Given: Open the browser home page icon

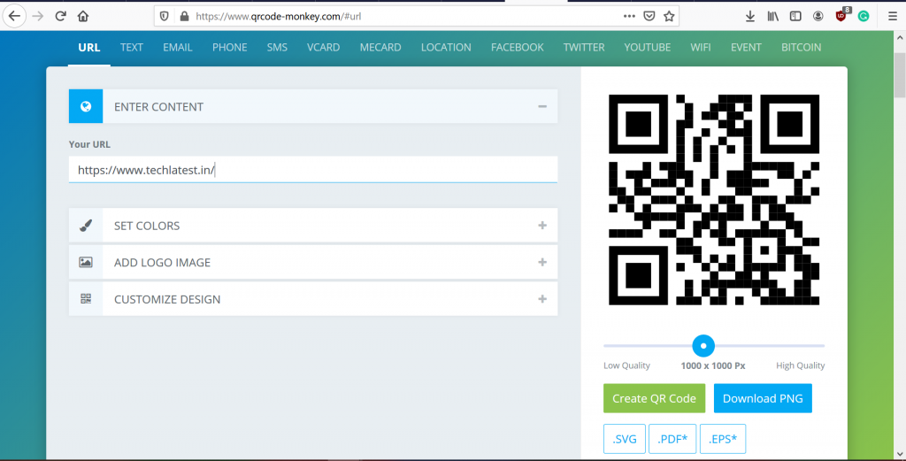Looking at the screenshot, I should tap(83, 16).
